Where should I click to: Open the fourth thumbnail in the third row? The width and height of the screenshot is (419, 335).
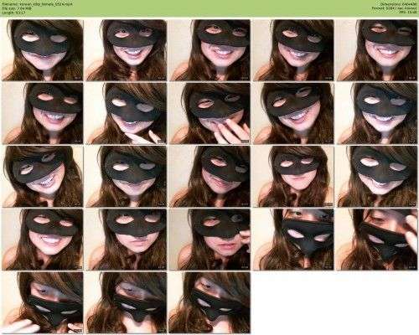click(293, 177)
